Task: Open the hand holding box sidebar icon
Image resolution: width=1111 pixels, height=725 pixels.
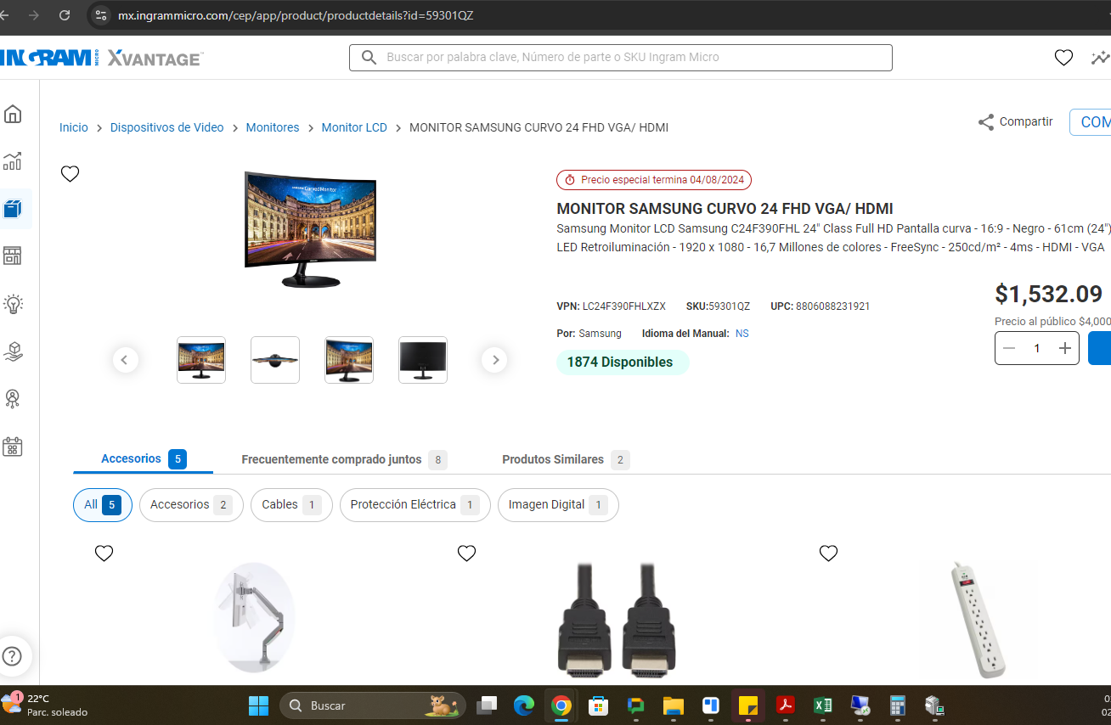Action: [13, 351]
